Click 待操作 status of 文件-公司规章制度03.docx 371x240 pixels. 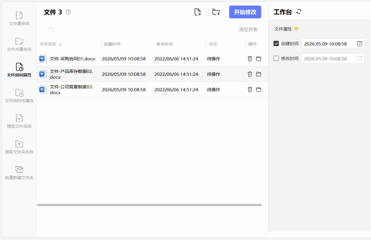point(213,90)
